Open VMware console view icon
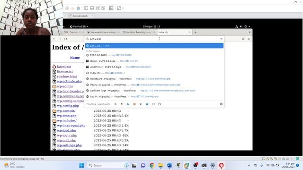Viewport: 303px width, 170px height. [x=111, y=8]
